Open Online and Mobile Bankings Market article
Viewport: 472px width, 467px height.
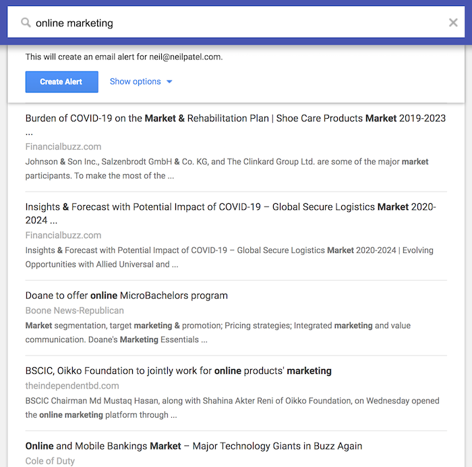point(194,446)
